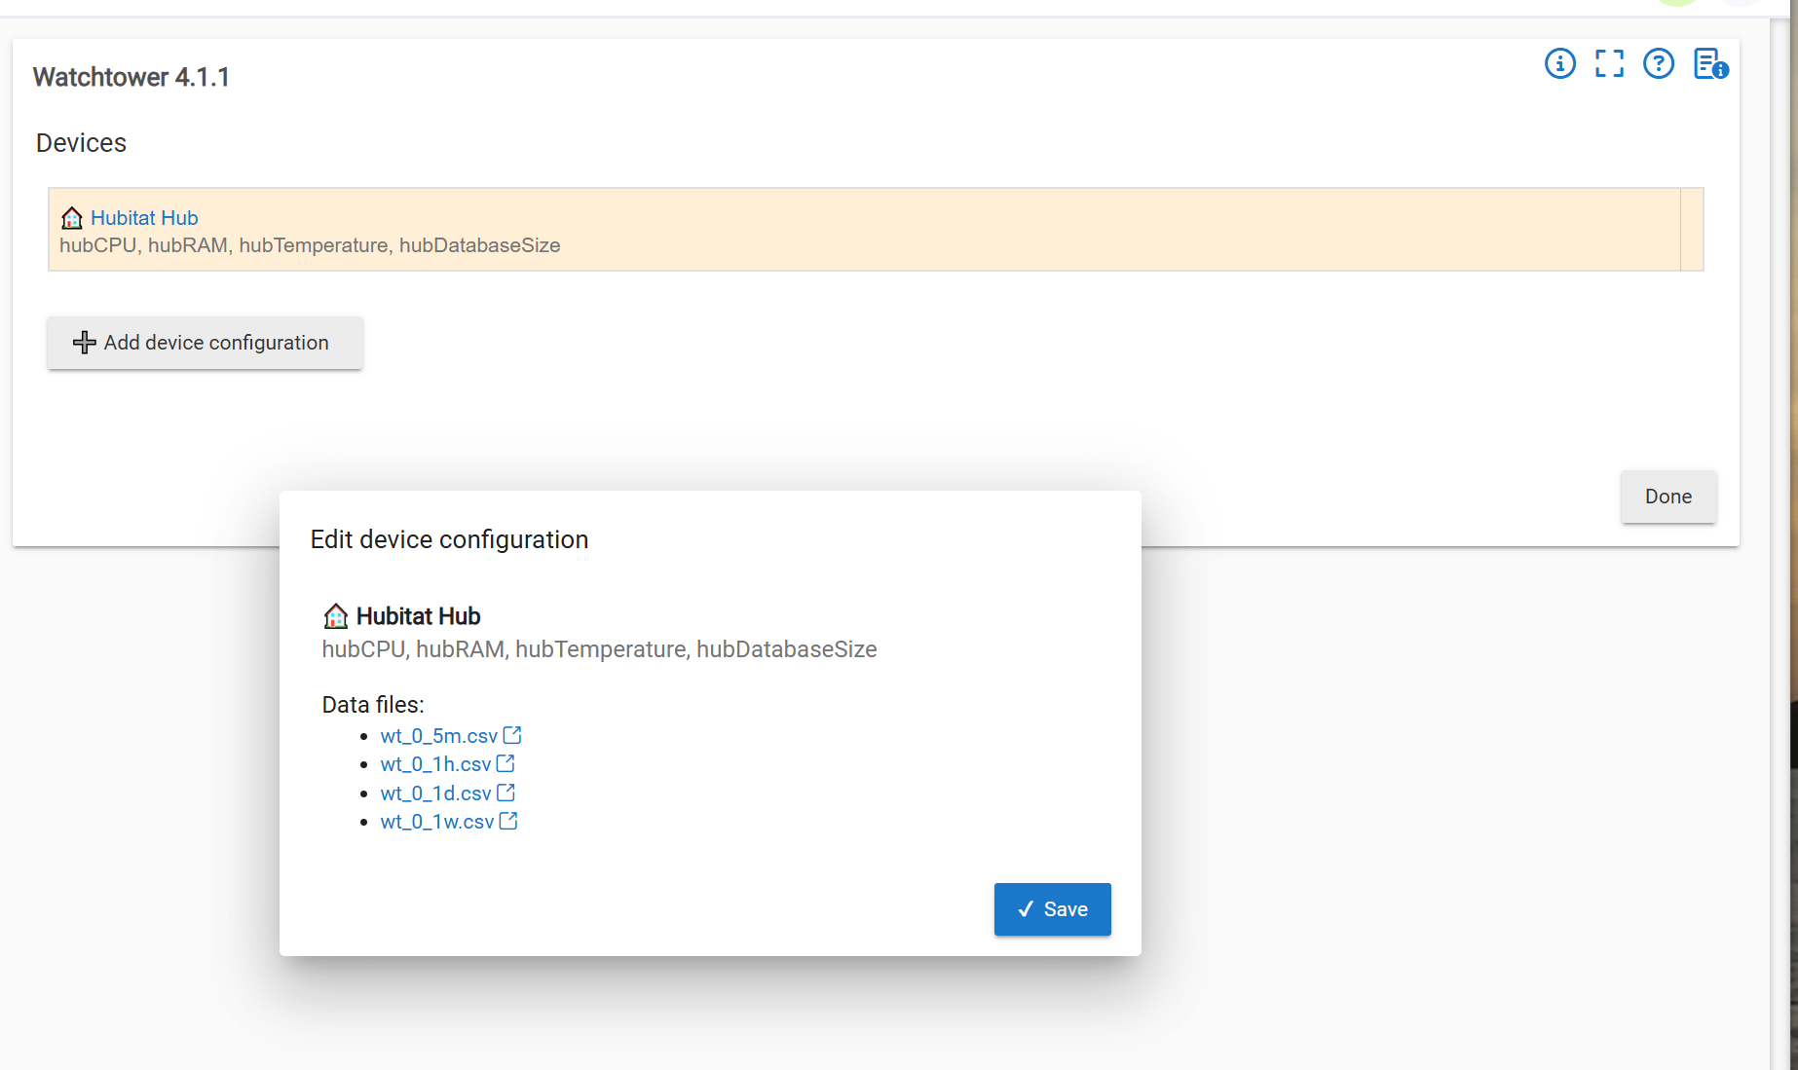Open external link icon beside wt_0_5m.csv
The image size is (1798, 1070).
(512, 735)
